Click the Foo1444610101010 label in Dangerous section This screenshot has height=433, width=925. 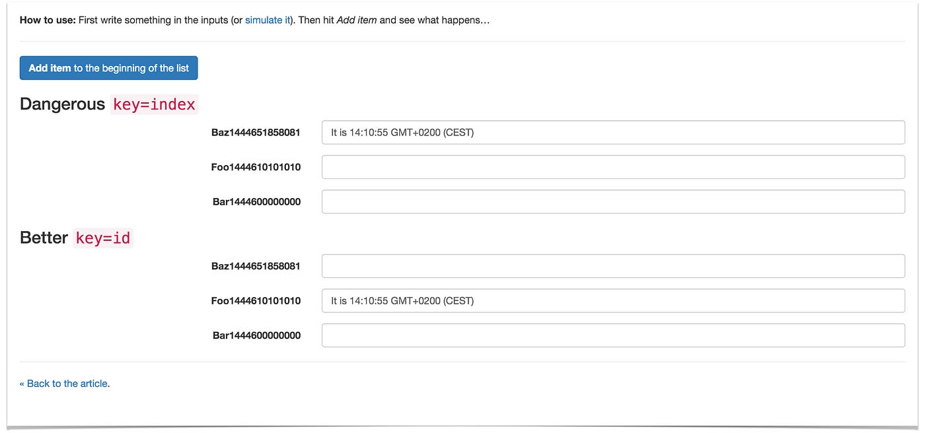[x=256, y=167]
